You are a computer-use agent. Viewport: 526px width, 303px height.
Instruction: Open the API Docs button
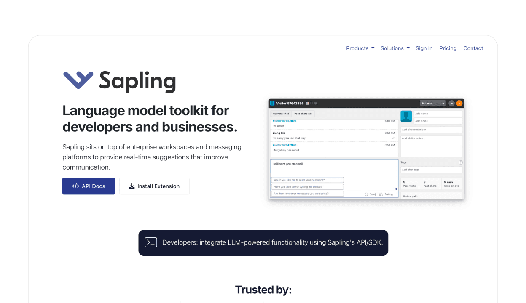[x=89, y=186]
